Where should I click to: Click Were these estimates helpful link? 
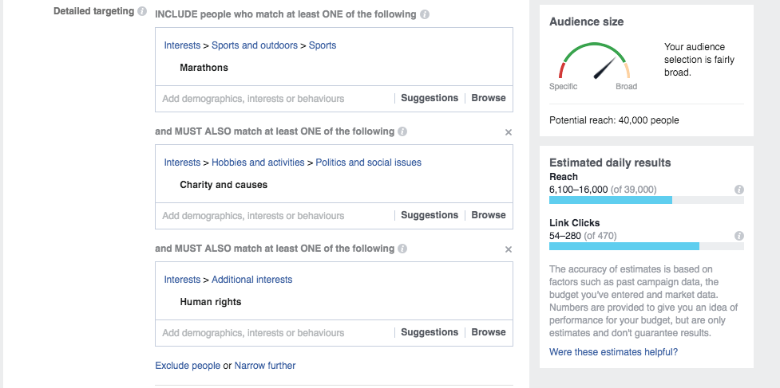pyautogui.click(x=613, y=352)
